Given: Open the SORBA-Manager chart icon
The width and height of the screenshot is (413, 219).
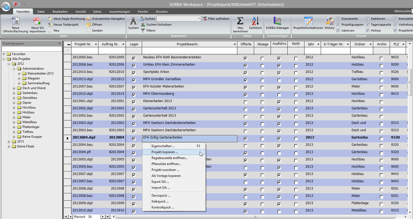Looking at the screenshot, I should (277, 21).
